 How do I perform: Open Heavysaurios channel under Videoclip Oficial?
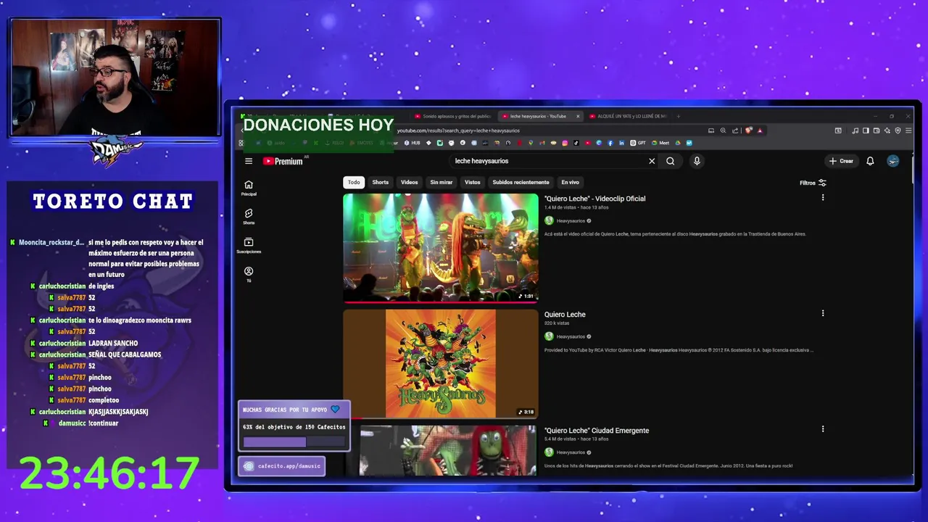(x=571, y=221)
